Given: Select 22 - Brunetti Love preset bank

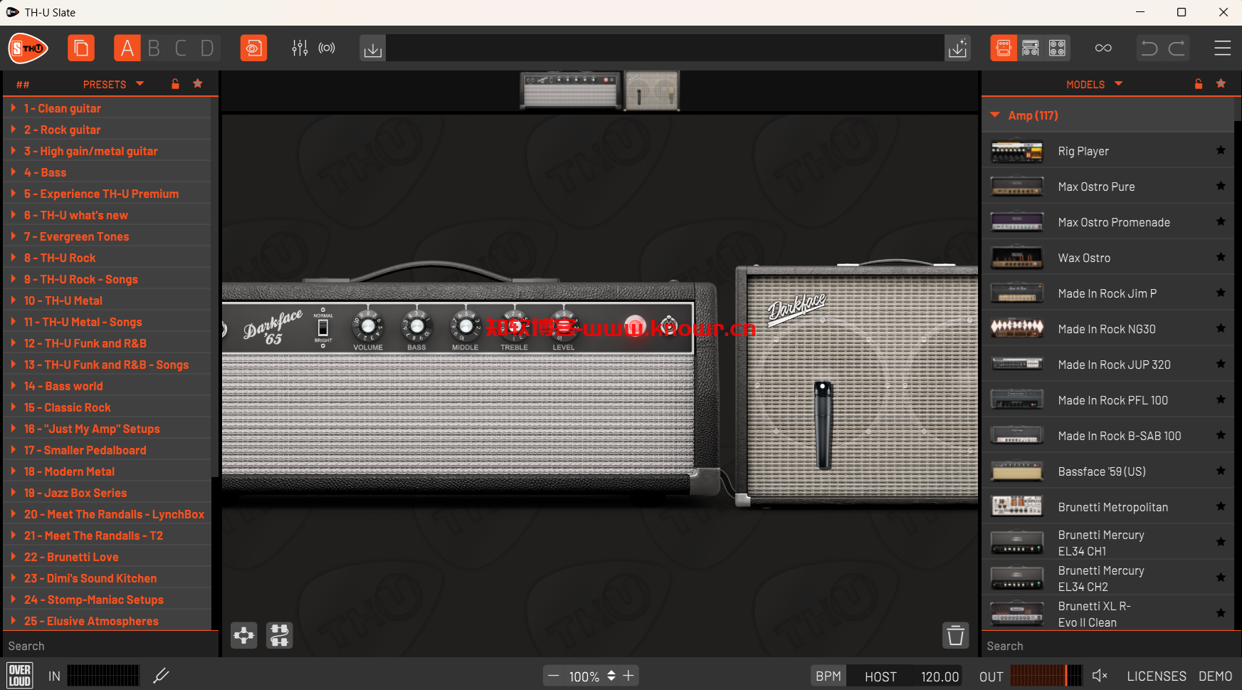Looking at the screenshot, I should click(x=107, y=557).
